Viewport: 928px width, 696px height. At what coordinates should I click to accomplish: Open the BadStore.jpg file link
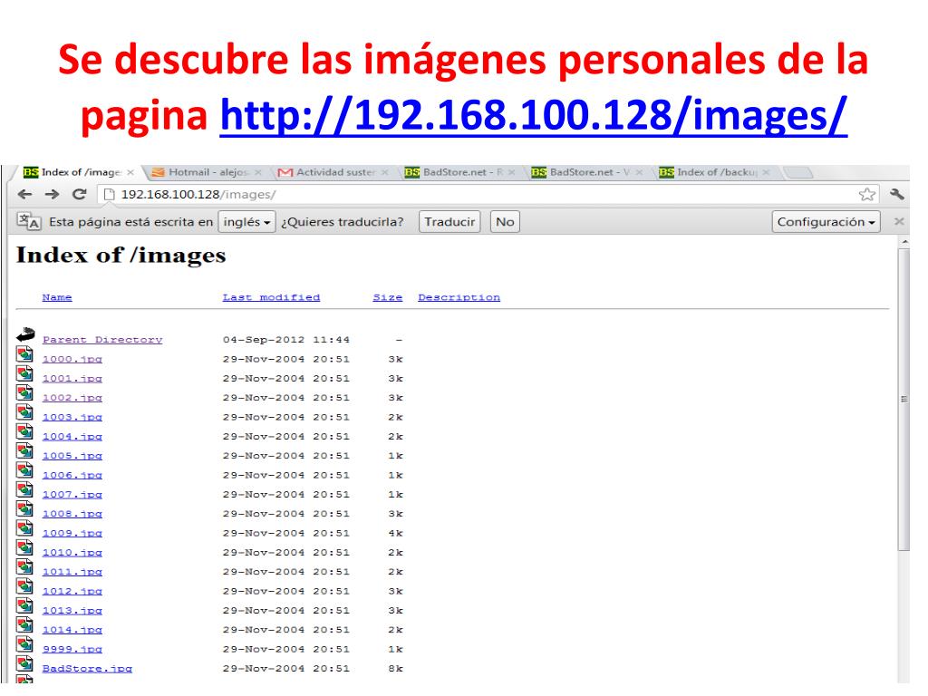[x=87, y=669]
